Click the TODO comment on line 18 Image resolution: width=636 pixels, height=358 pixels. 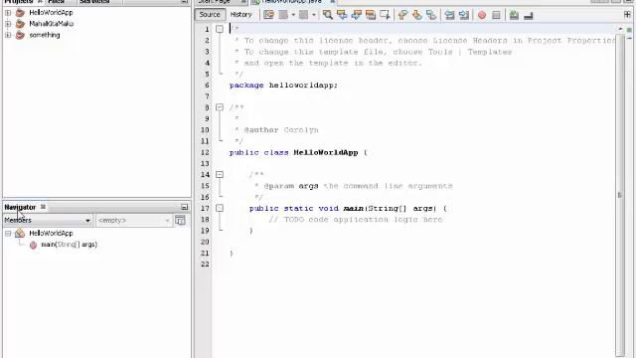(x=356, y=220)
